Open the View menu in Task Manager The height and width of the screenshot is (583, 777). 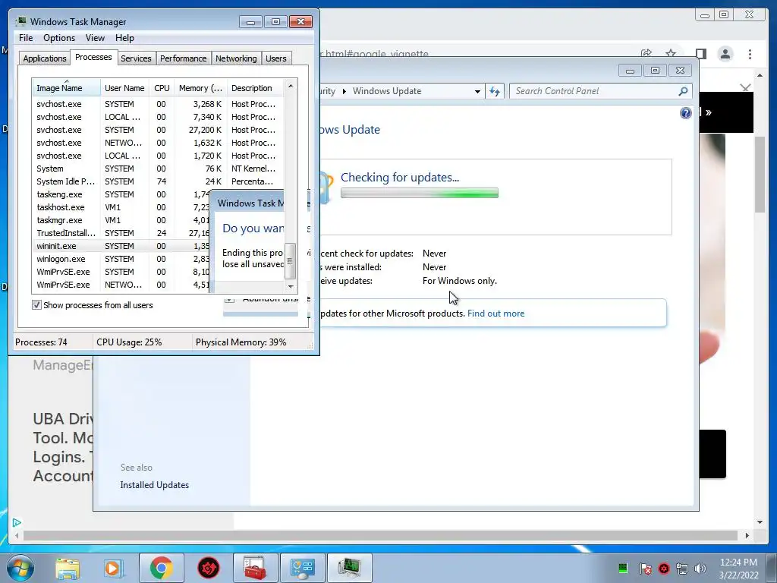tap(95, 38)
